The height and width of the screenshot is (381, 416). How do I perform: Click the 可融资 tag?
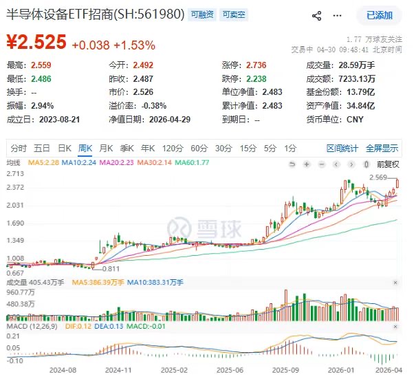(x=202, y=14)
